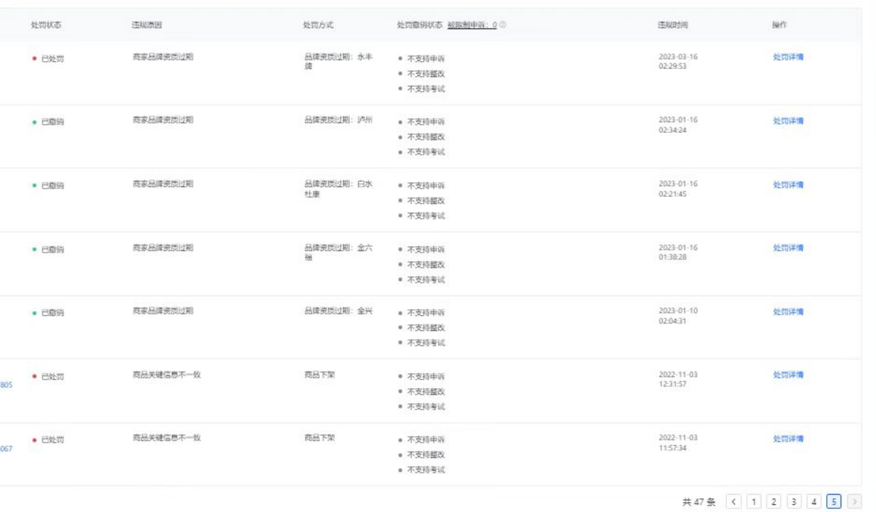Go to page 2 of results
The image size is (876, 512).
pyautogui.click(x=773, y=501)
